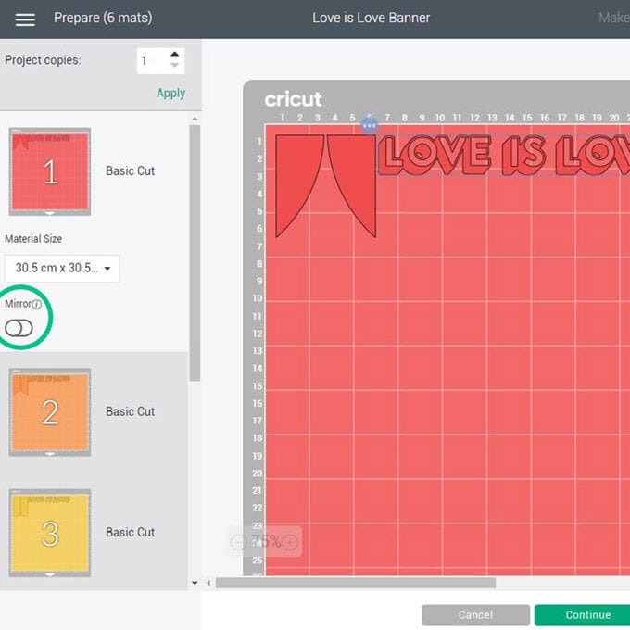Viewport: 630px width, 630px height.
Task: Open the Material Size dropdown
Action: 62,268
